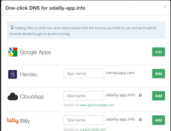Click the dialog title One-click DNS
171x131 pixels.
45,8
